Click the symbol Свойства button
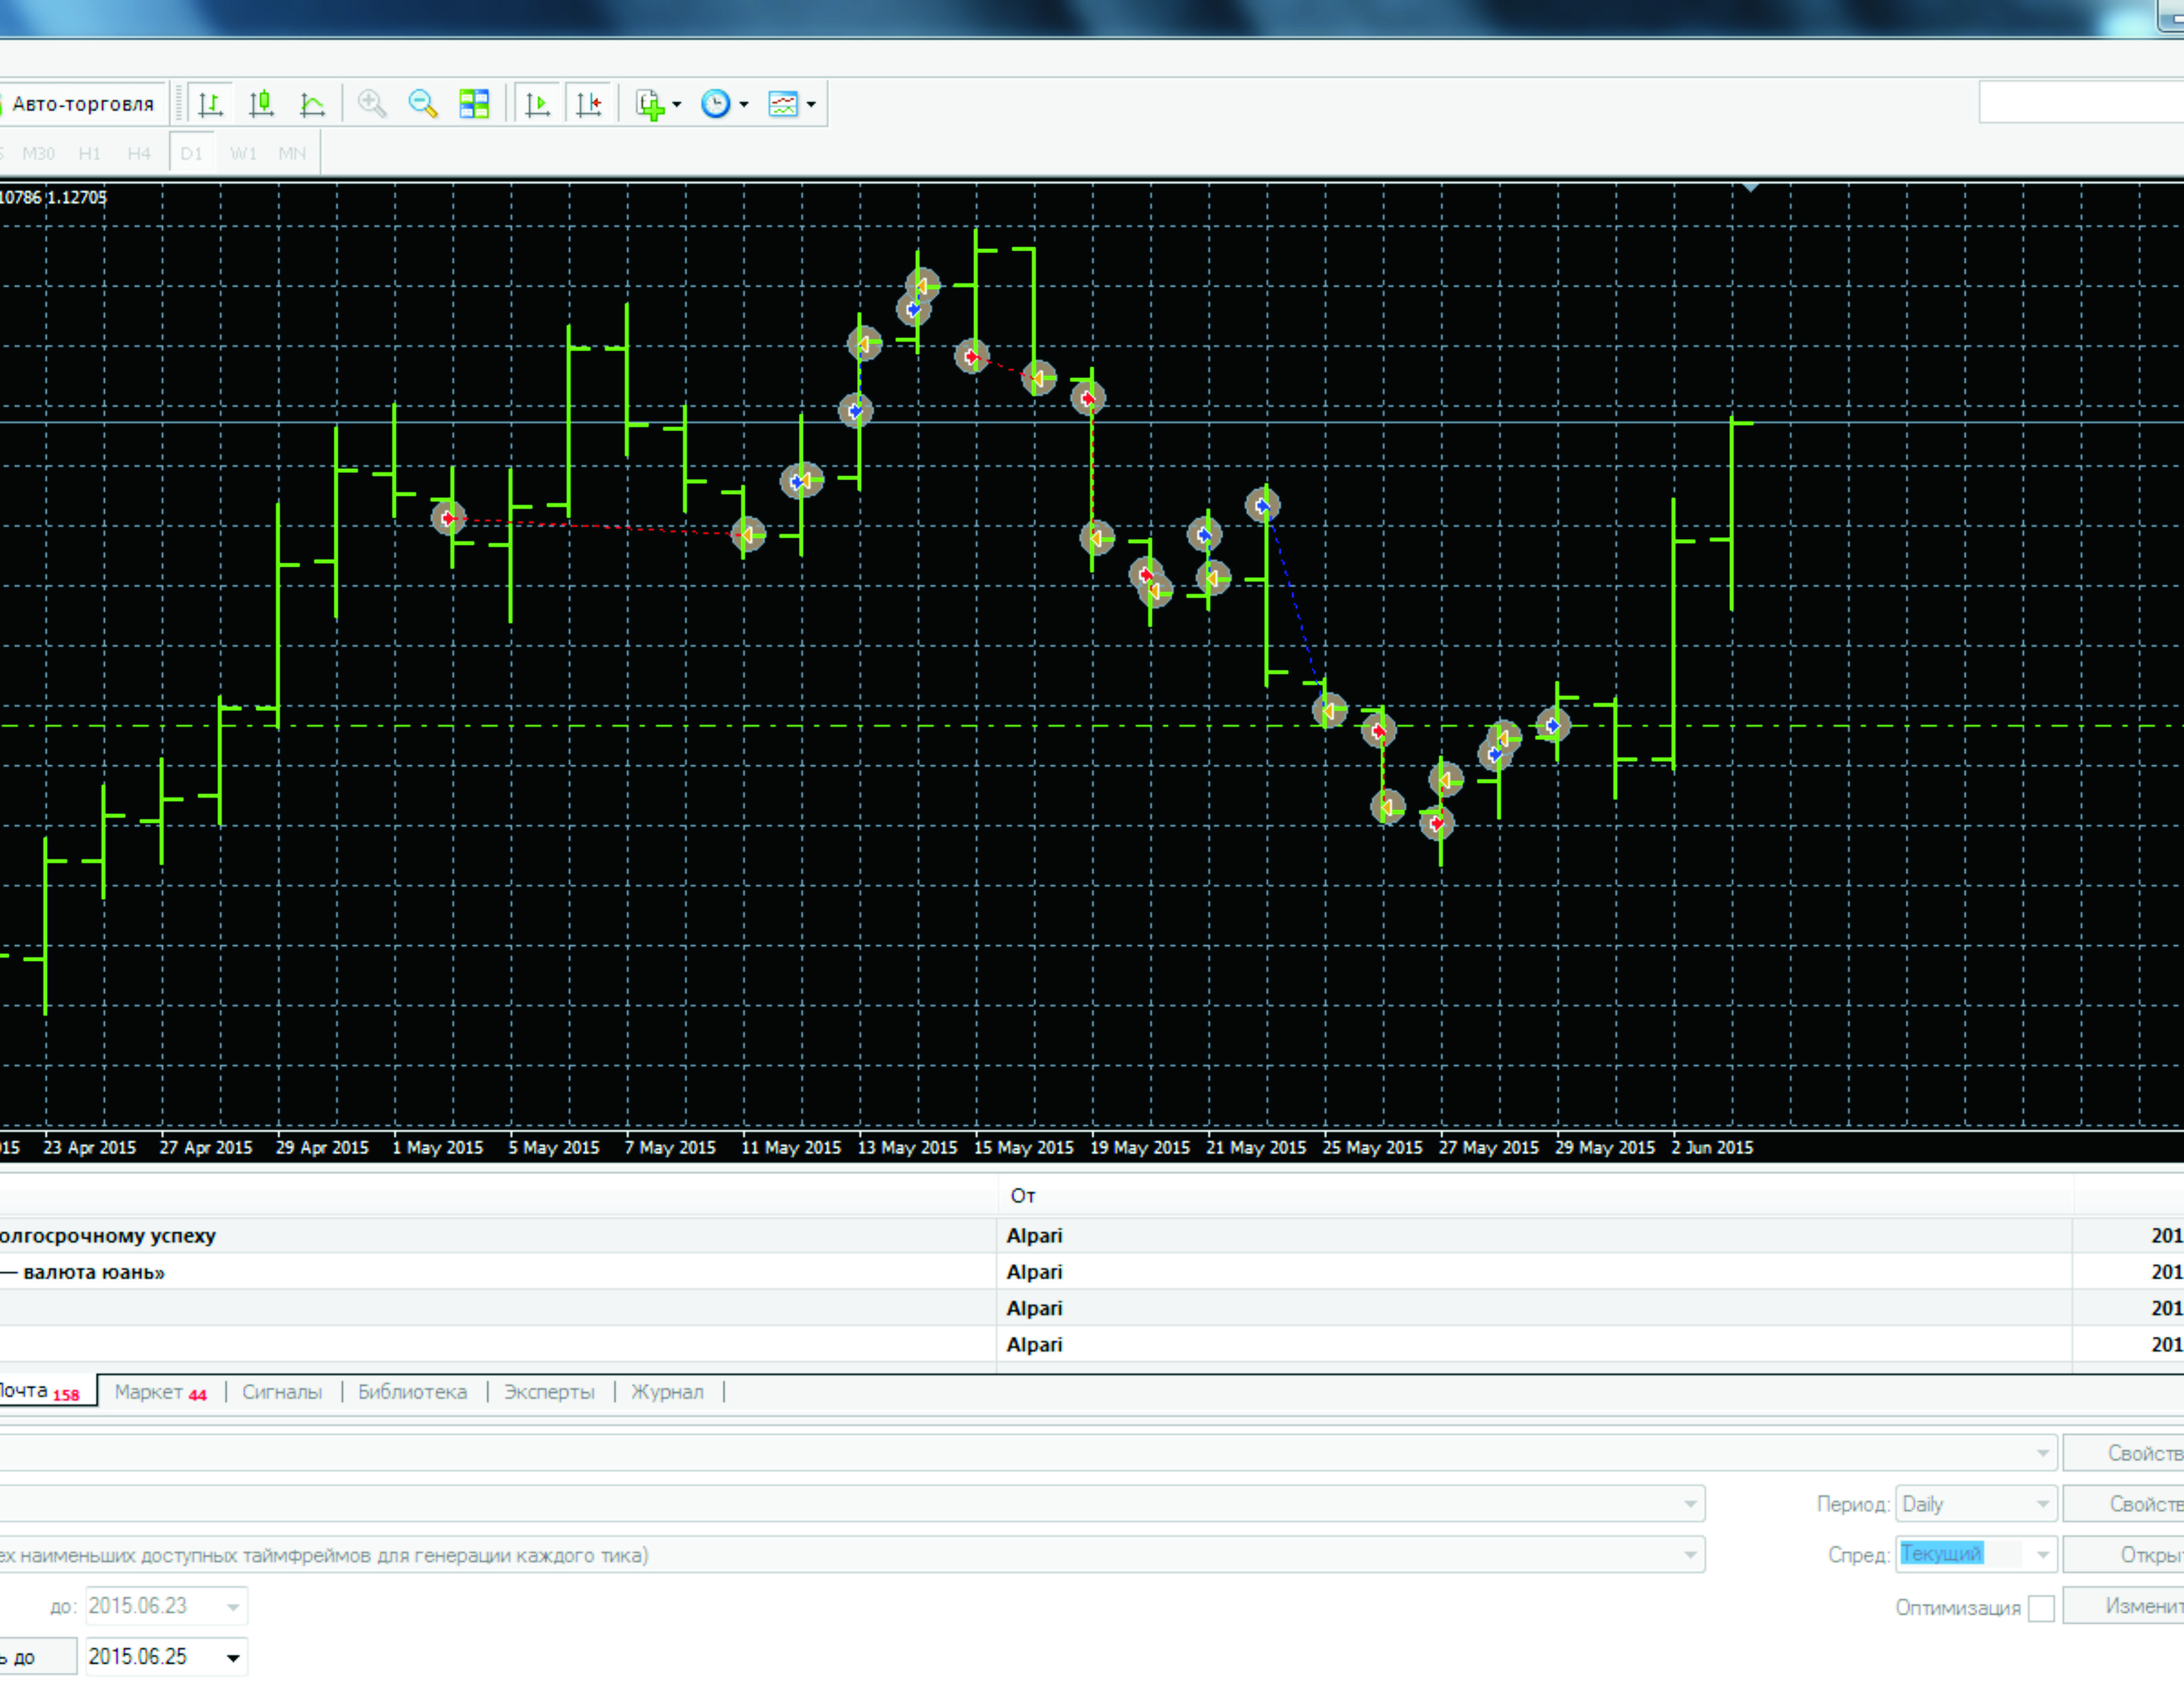 [2124, 1504]
